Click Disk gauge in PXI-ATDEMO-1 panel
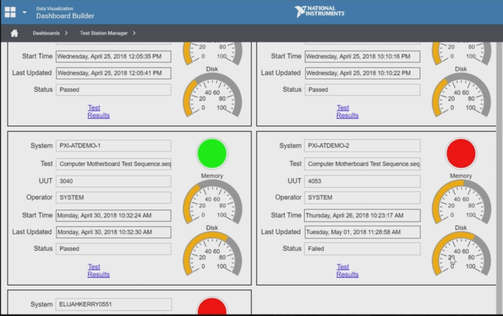503x316 pixels. tap(212, 254)
